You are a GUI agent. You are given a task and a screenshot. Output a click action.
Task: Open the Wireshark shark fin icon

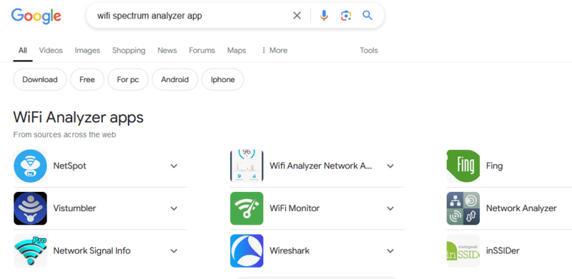click(247, 251)
